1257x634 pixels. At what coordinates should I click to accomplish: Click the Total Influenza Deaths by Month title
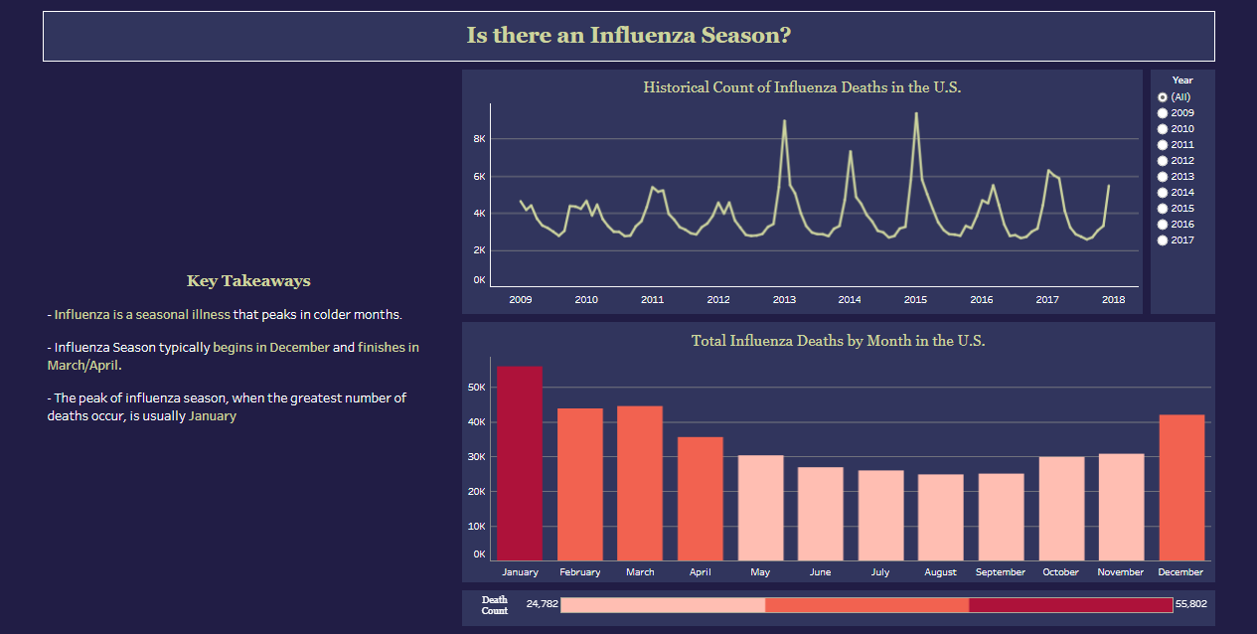point(838,340)
